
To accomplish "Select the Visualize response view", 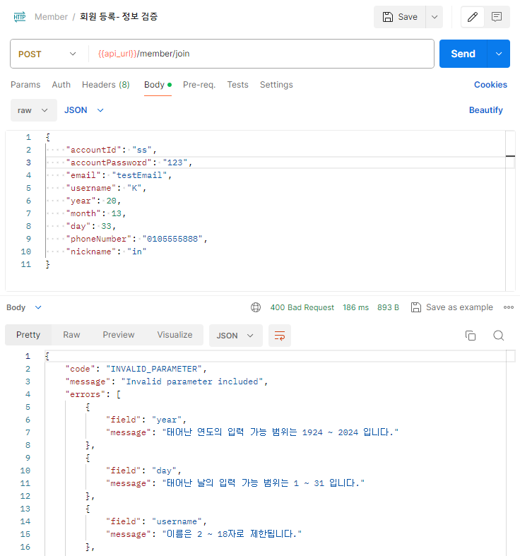I will point(175,335).
